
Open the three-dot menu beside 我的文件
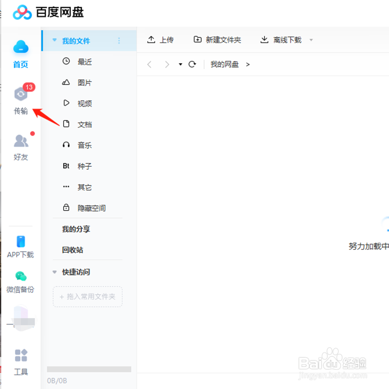[x=119, y=41]
